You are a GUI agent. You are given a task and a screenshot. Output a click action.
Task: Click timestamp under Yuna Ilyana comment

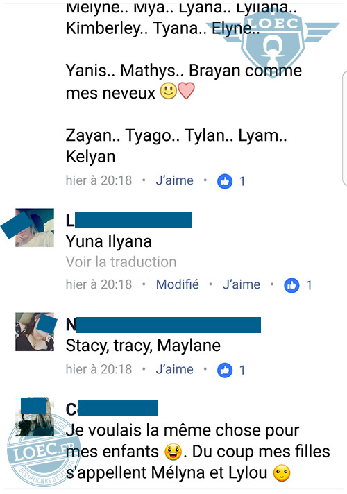(99, 284)
